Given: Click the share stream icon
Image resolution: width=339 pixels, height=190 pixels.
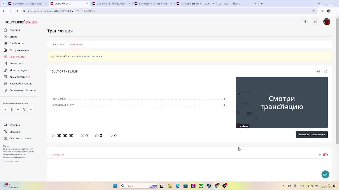Looking at the screenshot, I should pos(319,72).
